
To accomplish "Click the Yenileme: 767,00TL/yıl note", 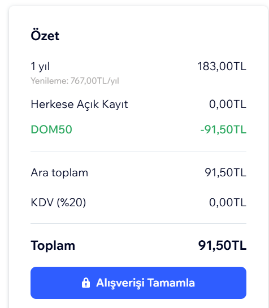I will [x=75, y=81].
